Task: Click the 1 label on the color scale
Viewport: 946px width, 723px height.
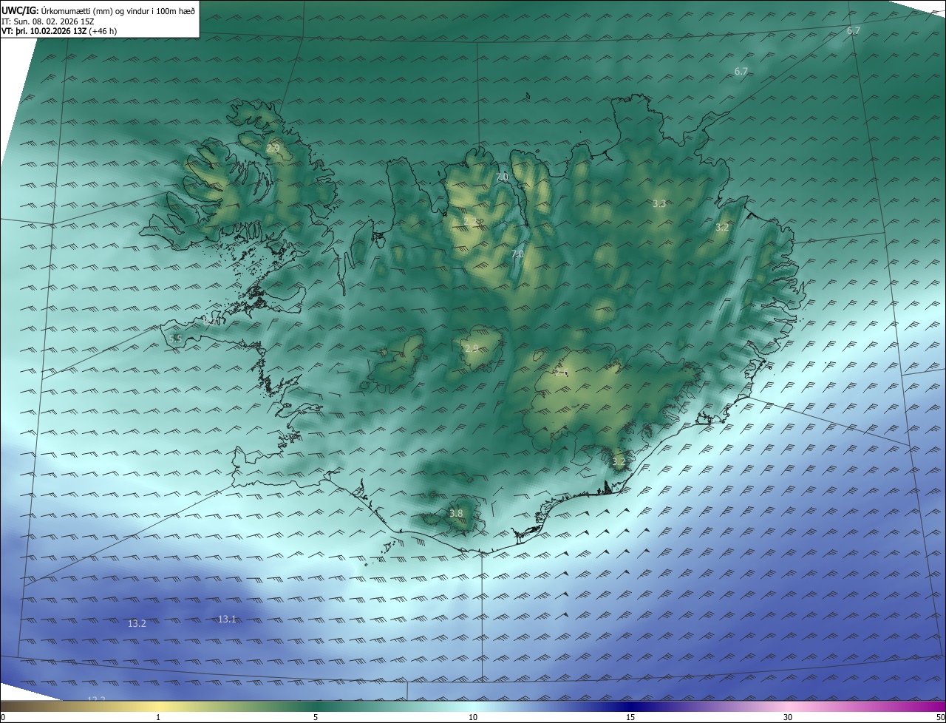Action: click(158, 717)
